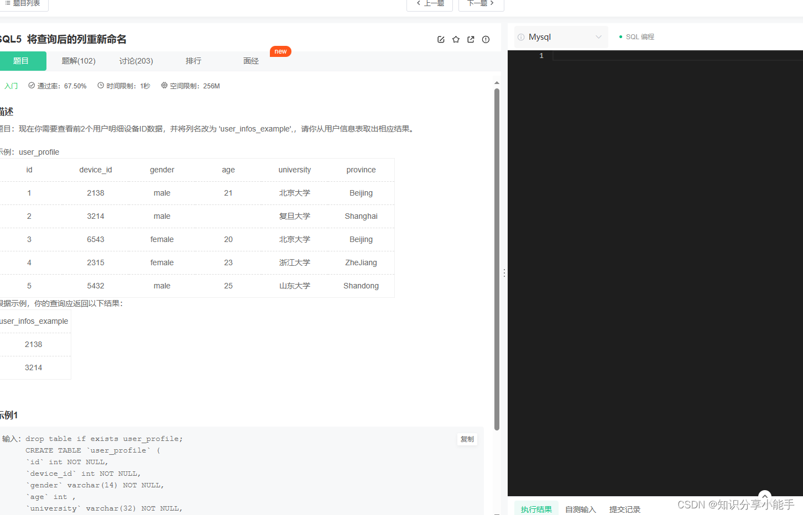Go to previous problem 上一题
Screen dimensions: 803x515
(430, 3)
